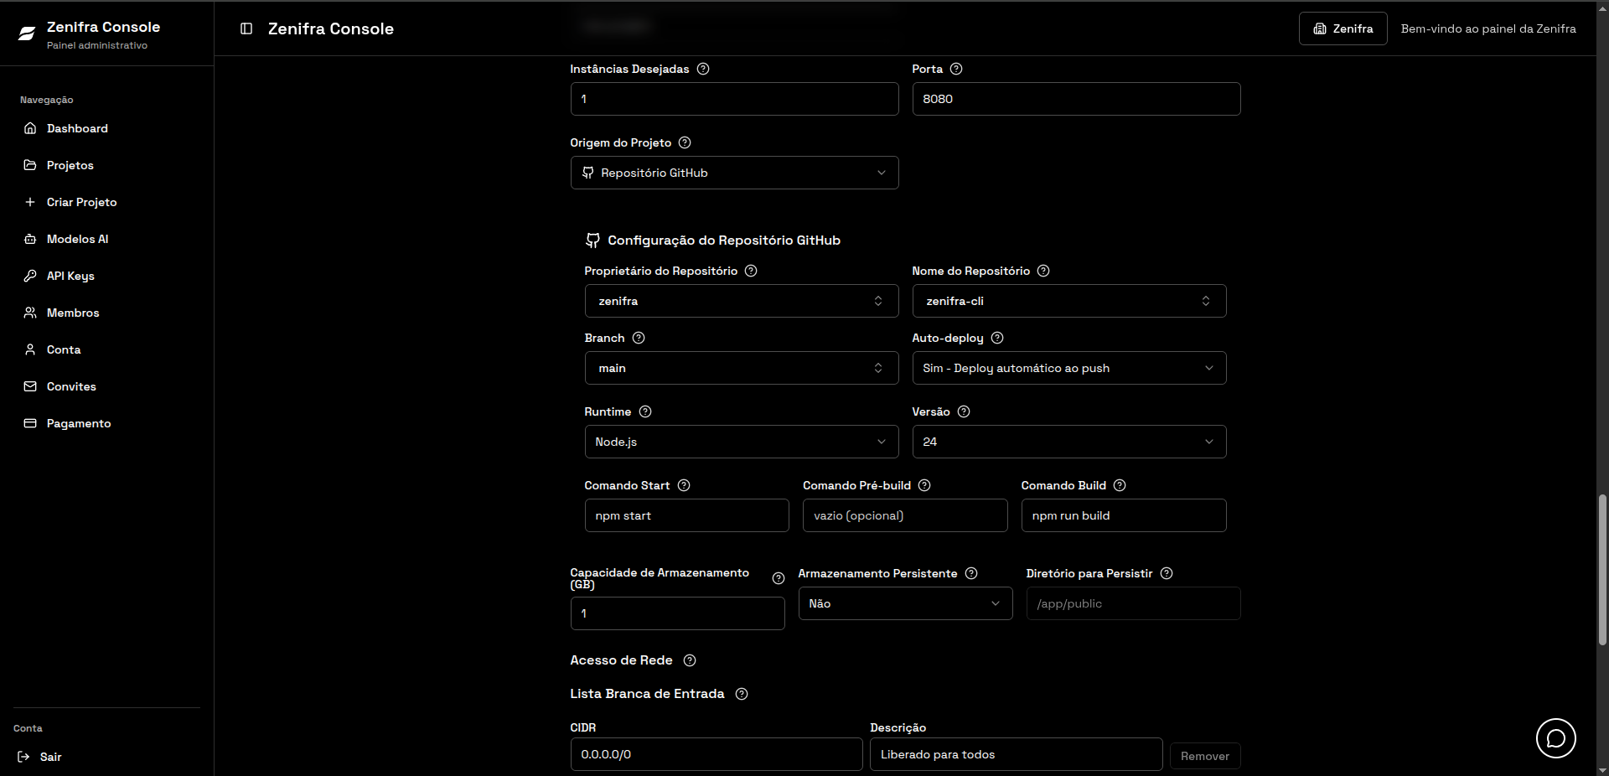This screenshot has height=776, width=1609.
Task: Toggle the sidebar panel icon
Action: (x=246, y=28)
